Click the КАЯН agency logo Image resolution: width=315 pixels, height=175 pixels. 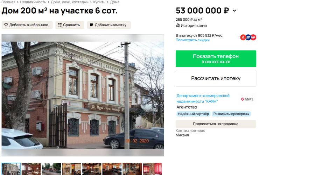pos(247,99)
